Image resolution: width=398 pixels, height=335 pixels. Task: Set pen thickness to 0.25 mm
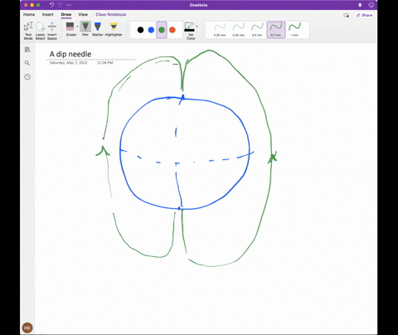pos(220,30)
